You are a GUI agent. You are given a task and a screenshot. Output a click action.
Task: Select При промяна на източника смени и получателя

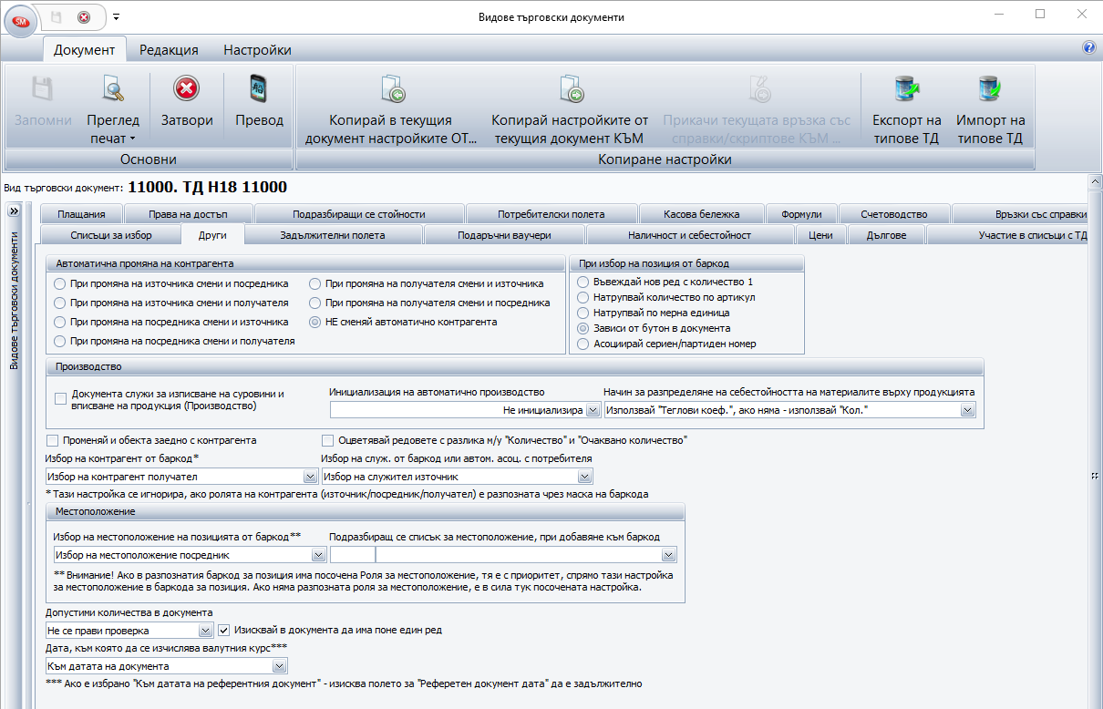(60, 303)
